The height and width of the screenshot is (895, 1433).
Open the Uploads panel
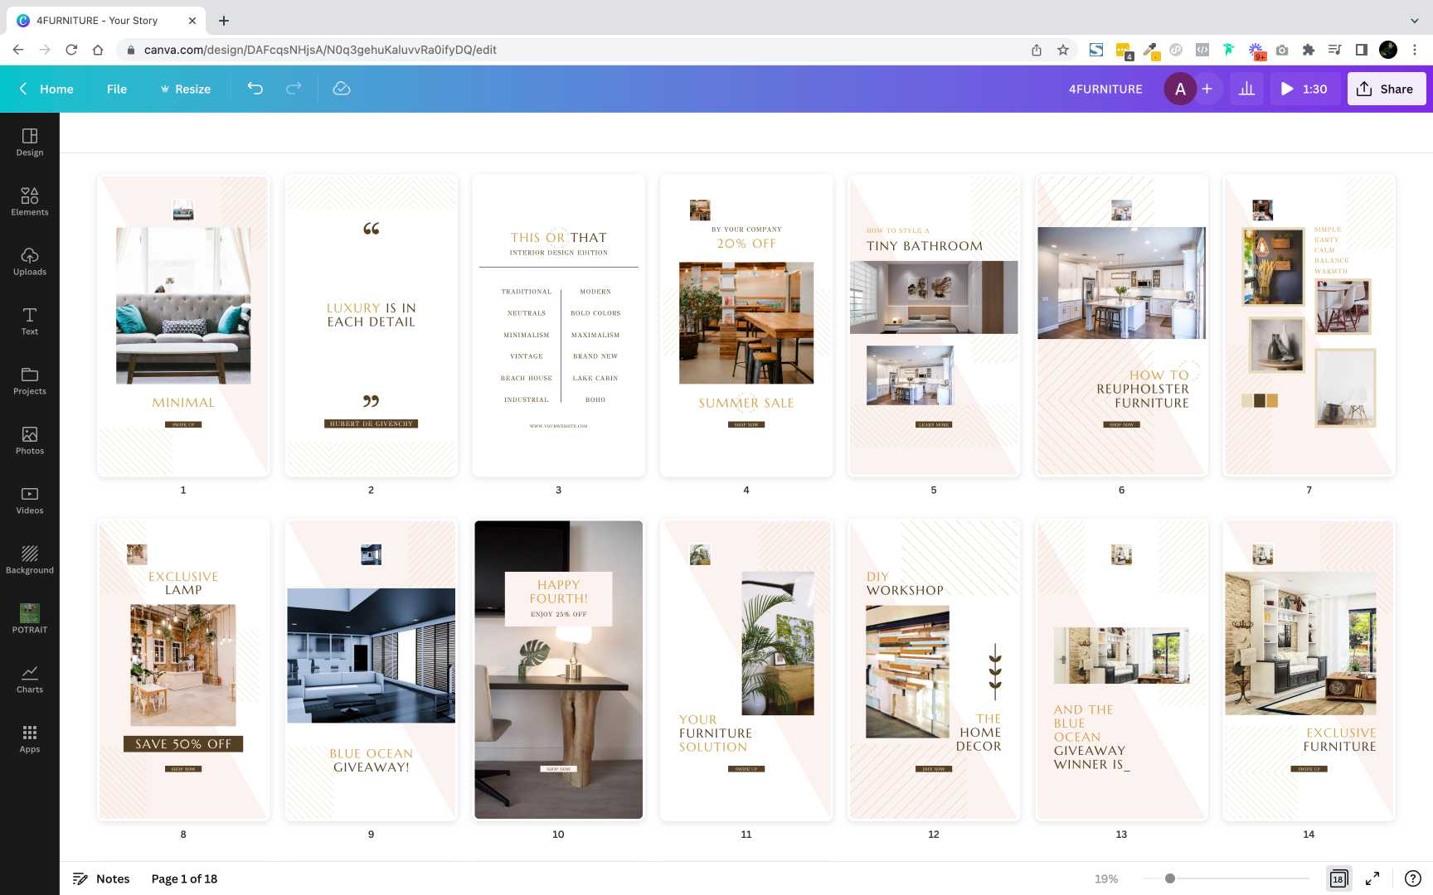pyautogui.click(x=29, y=261)
